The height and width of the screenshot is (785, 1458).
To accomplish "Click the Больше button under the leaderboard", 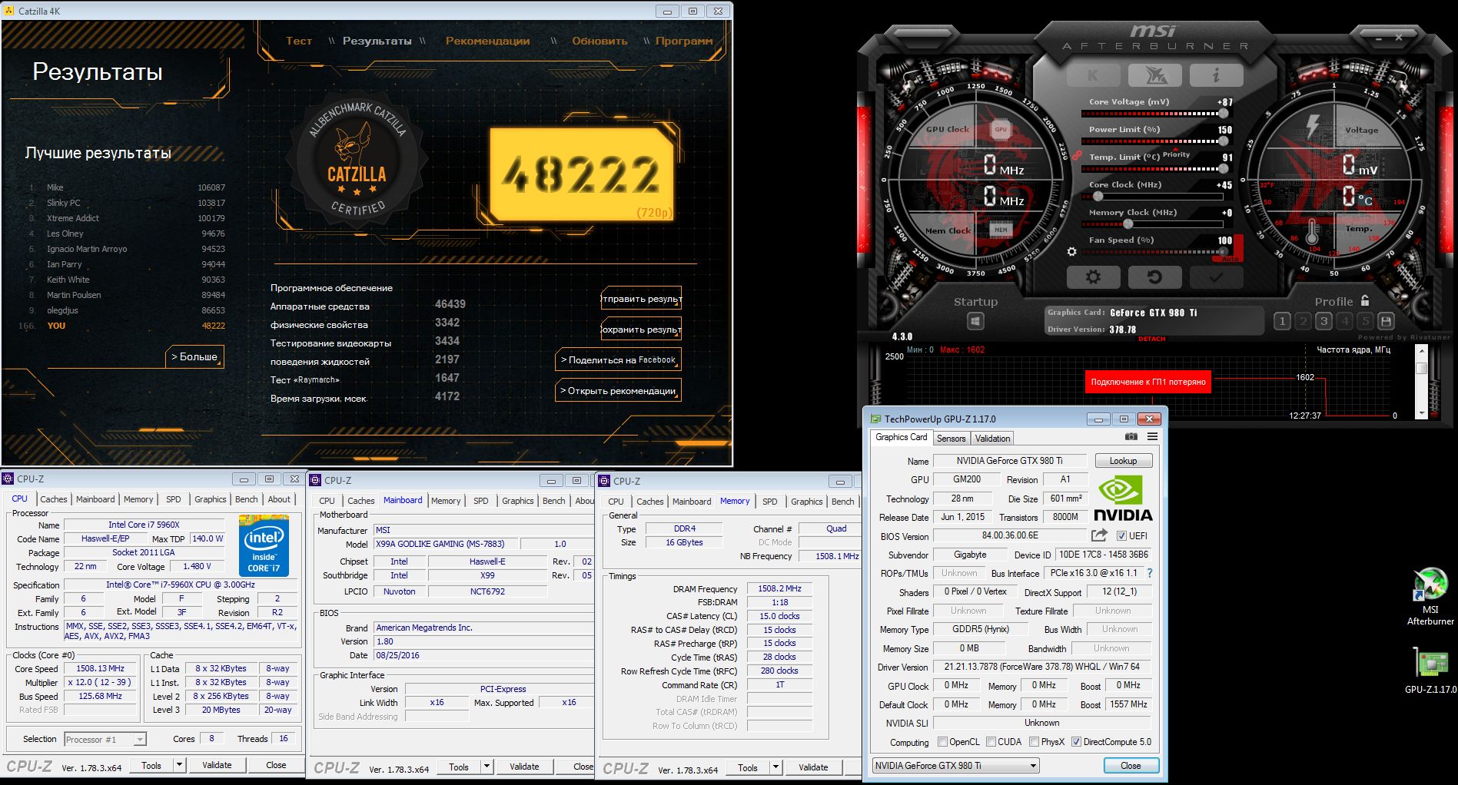I will (194, 356).
